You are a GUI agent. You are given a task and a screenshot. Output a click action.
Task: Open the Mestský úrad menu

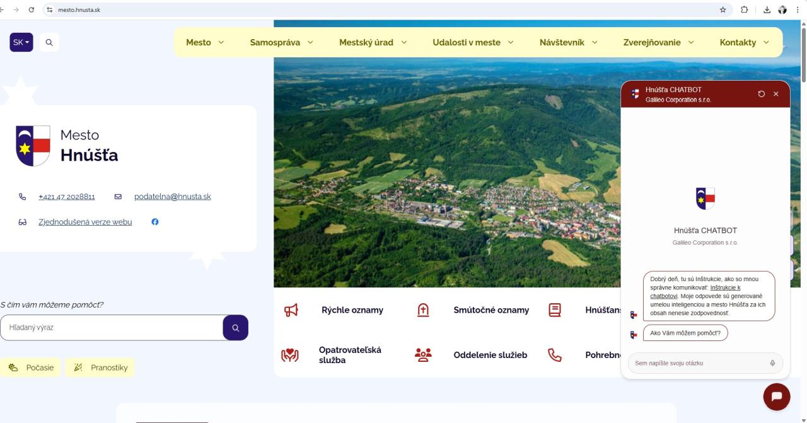373,43
